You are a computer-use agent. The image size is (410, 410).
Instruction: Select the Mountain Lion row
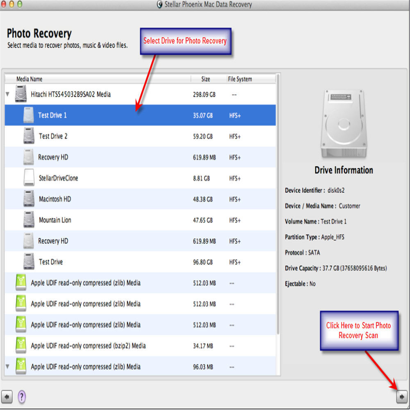tap(140, 220)
